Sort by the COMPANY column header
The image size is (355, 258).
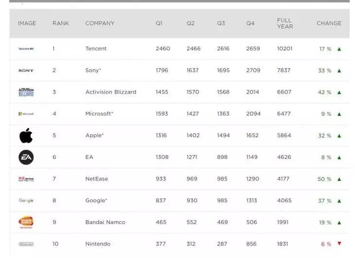pos(100,23)
